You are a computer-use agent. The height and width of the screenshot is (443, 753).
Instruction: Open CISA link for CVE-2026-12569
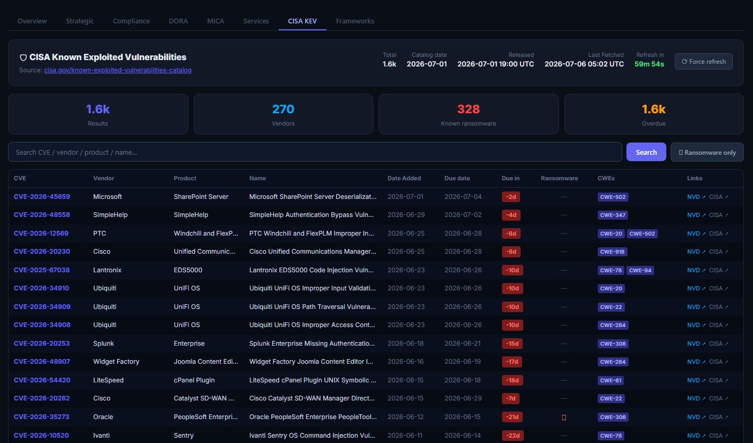[718, 233]
